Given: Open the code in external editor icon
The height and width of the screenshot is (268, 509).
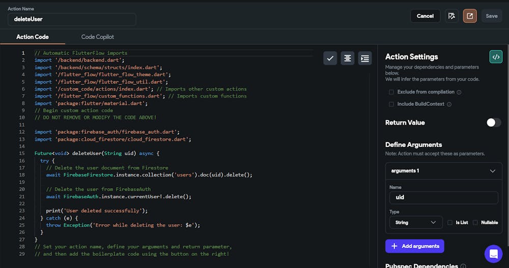Looking at the screenshot, I should (x=469, y=16).
